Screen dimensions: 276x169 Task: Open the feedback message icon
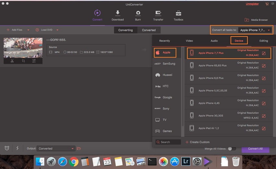[x=273, y=4]
